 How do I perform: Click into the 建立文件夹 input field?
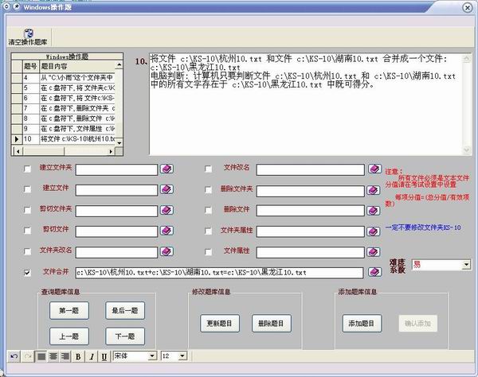(x=116, y=169)
